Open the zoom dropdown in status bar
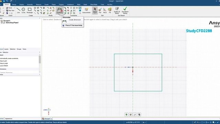 (216, 123)
